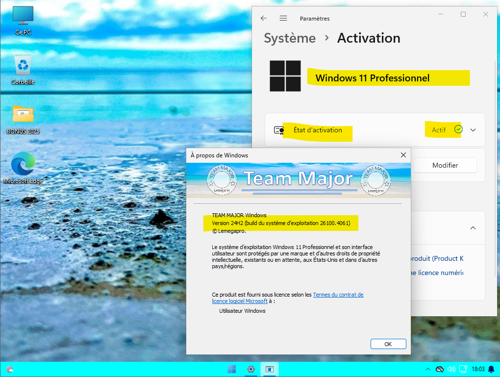The height and width of the screenshot is (377, 500).
Task: Click the display device tray icon
Action: [463, 369]
